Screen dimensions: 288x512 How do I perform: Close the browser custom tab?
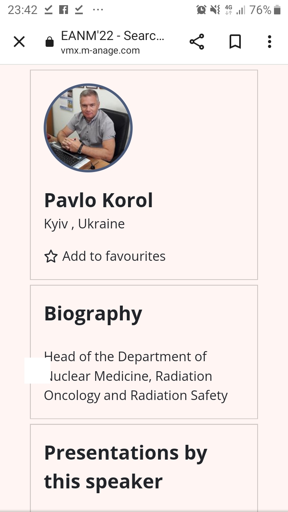(x=19, y=42)
